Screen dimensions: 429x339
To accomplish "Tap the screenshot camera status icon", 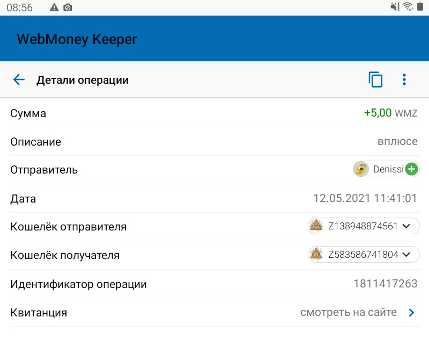I will [x=68, y=8].
